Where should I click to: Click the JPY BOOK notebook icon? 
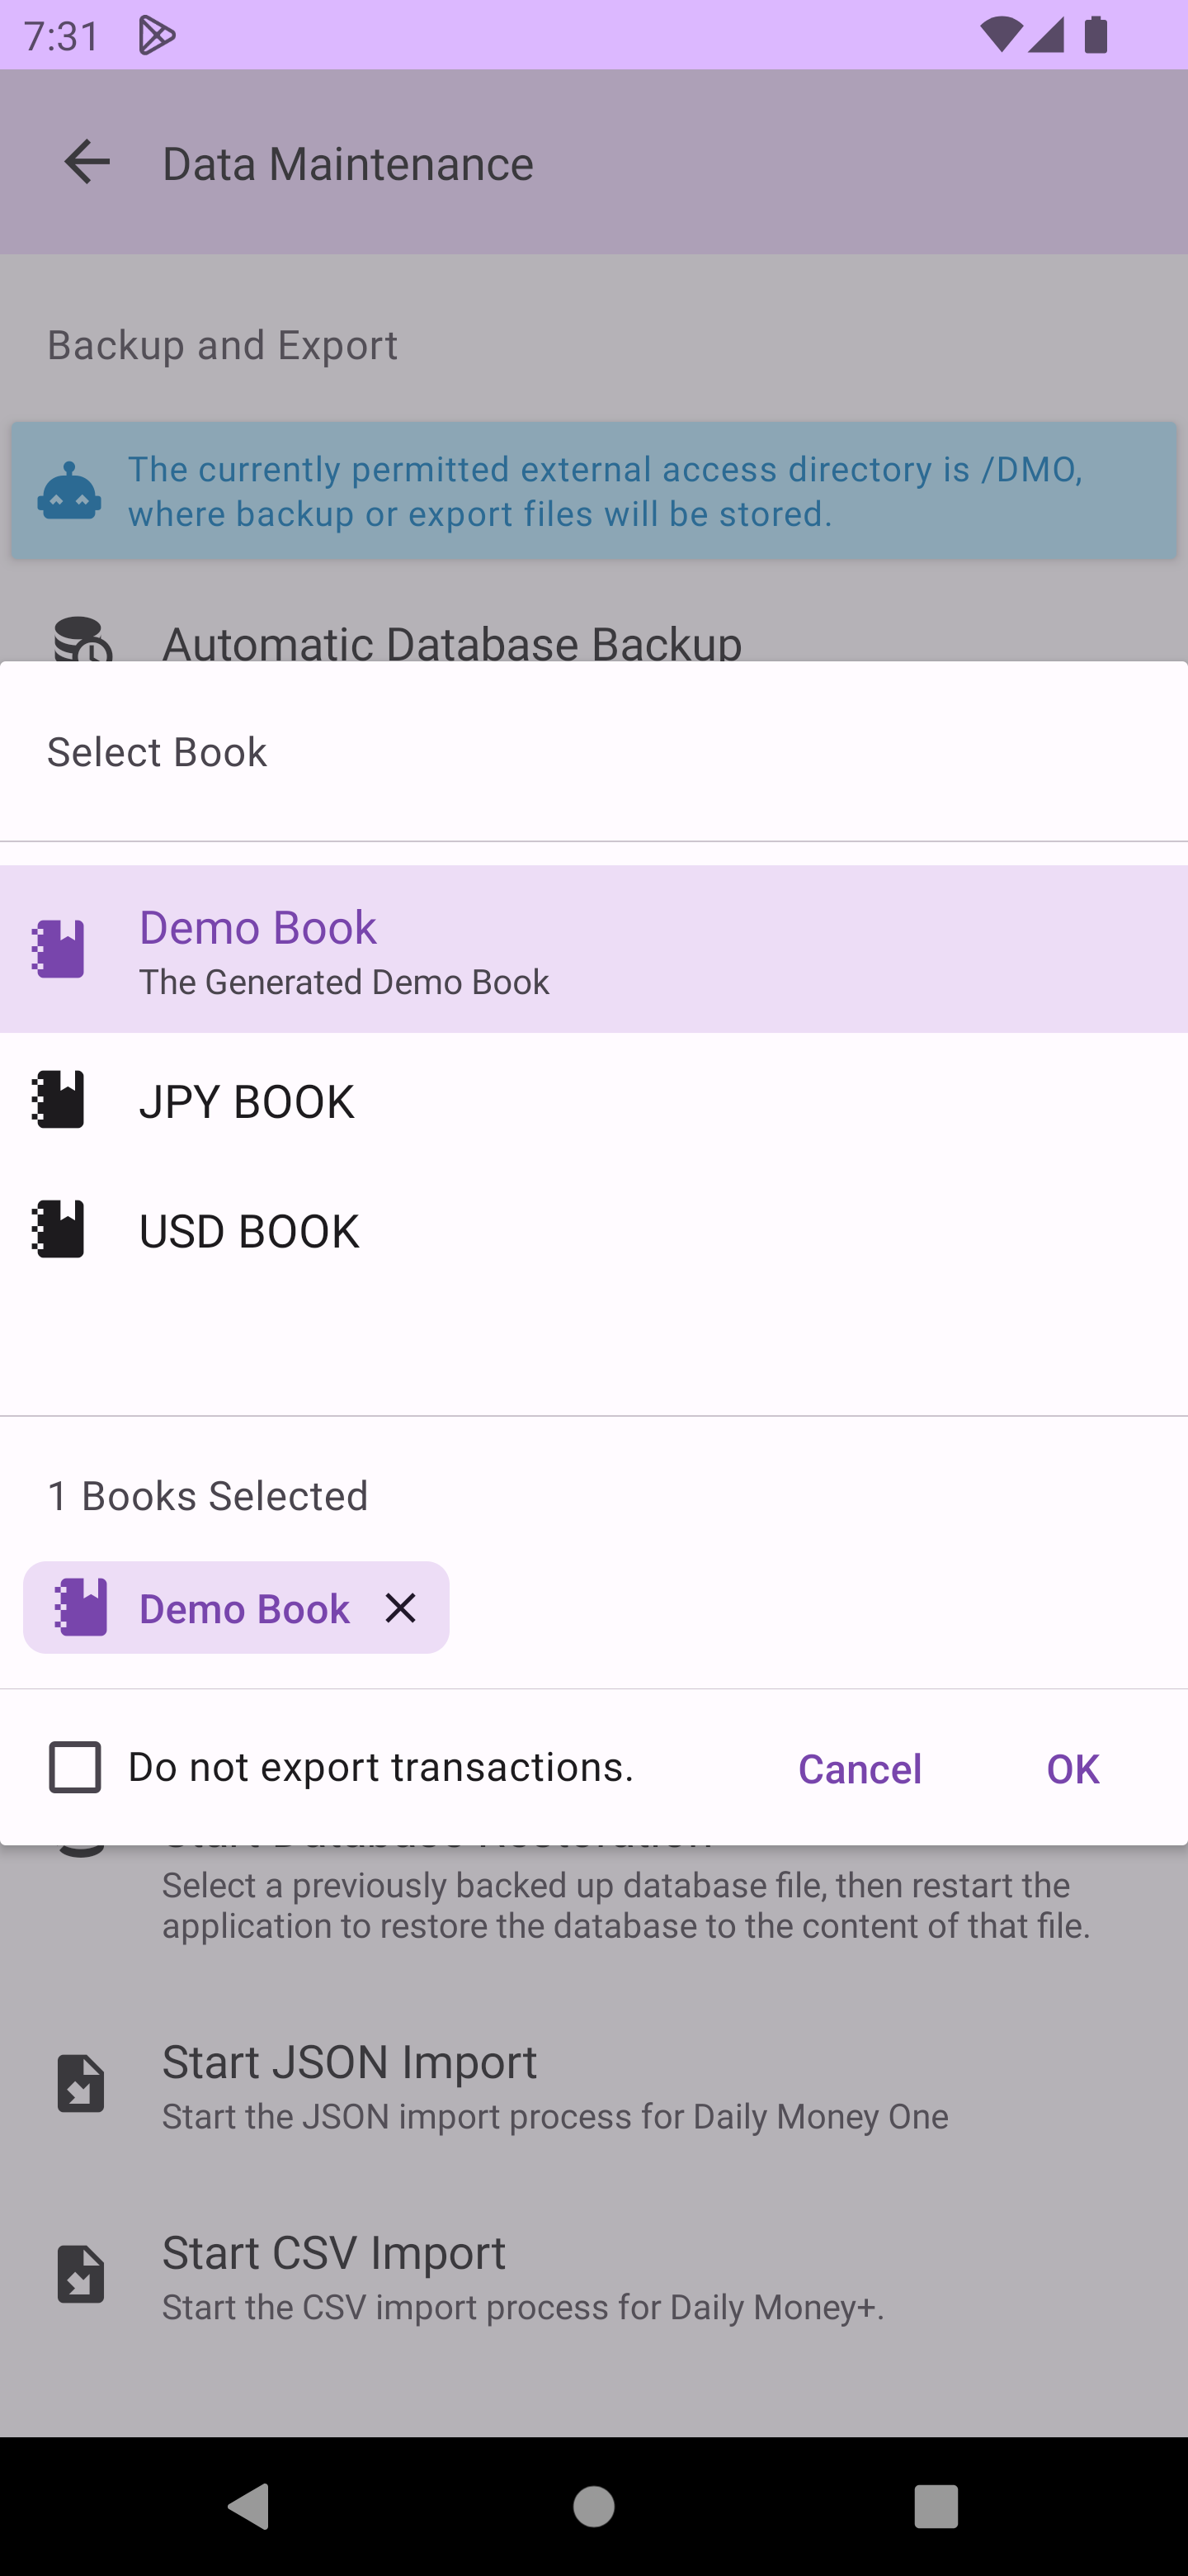[x=58, y=1100]
